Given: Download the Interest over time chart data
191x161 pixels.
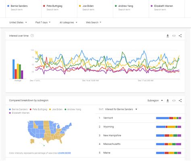Looking at the screenshot, I should tap(168, 36).
